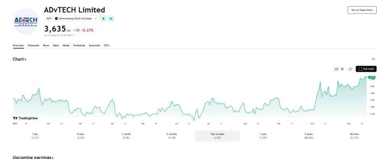The width and height of the screenshot is (392, 159).
Task: Expand the Chart section heading
Action: click(20, 59)
